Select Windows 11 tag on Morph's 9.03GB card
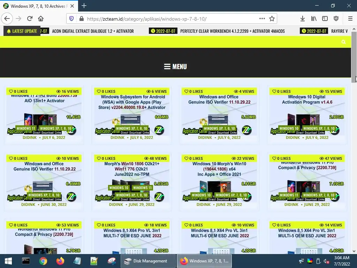Image resolution: width=357 pixels, height=268 pixels. pos(142,188)
